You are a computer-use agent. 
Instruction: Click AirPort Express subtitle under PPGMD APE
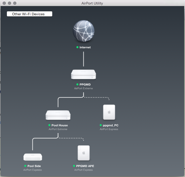tap(83, 170)
